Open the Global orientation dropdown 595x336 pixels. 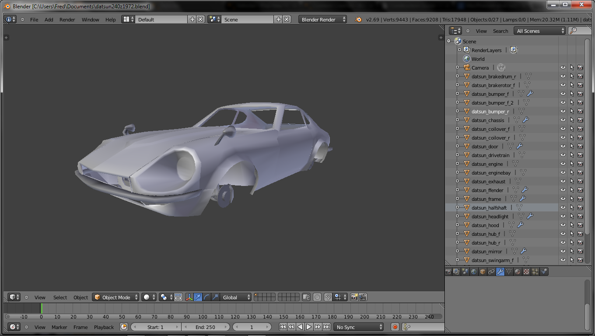[x=236, y=297]
